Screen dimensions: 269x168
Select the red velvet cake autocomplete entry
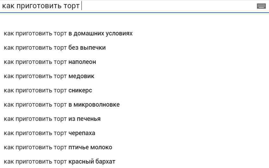click(x=60, y=162)
